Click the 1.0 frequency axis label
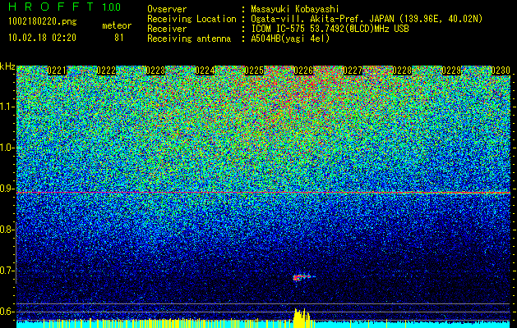 pos(7,148)
